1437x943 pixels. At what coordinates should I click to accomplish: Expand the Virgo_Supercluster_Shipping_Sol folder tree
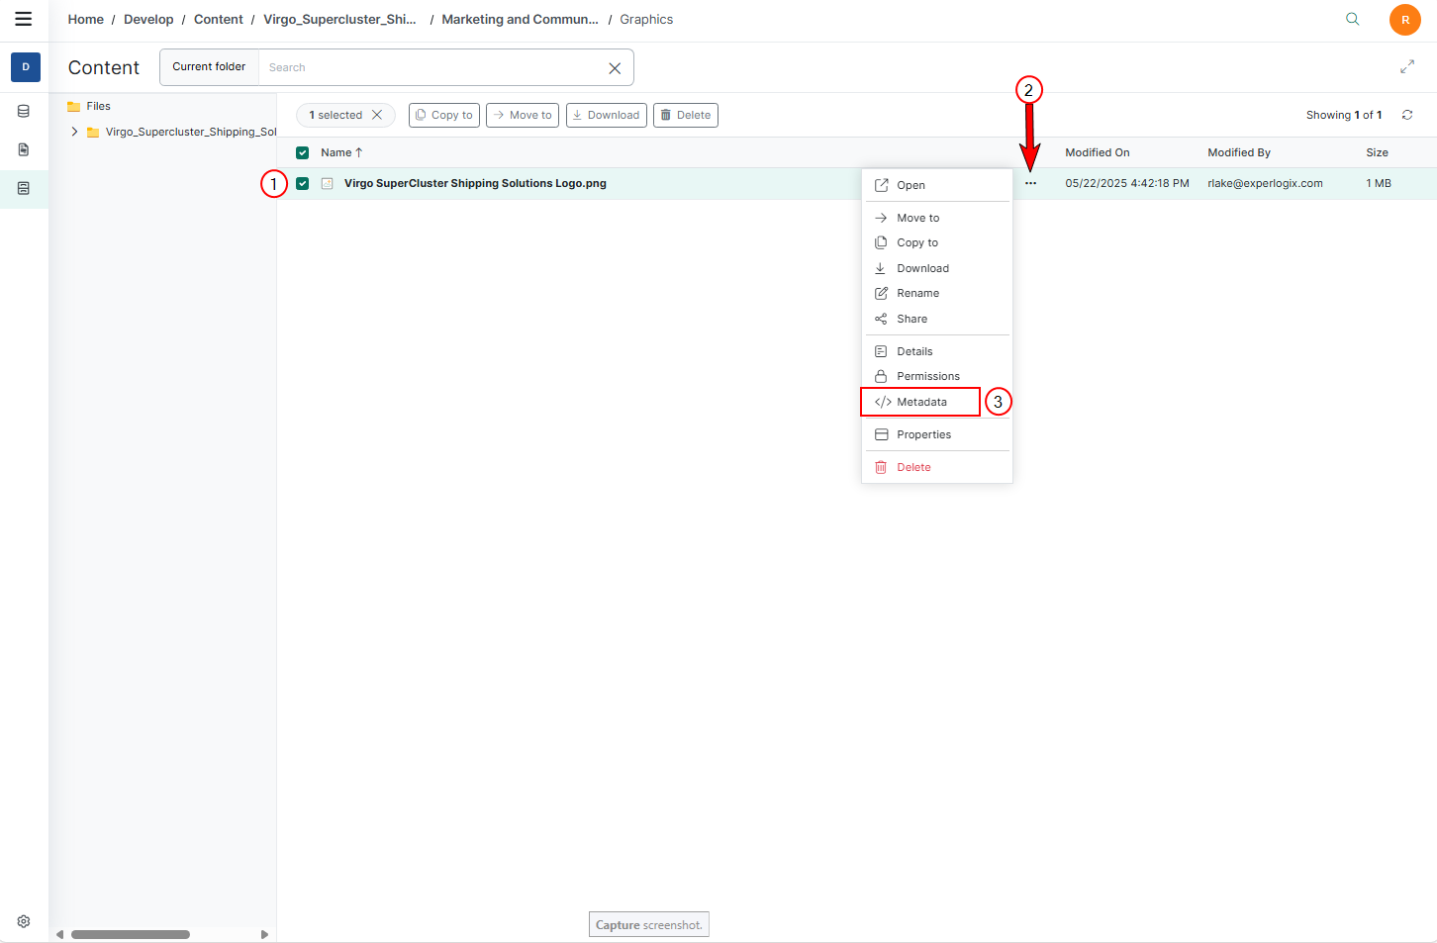[x=74, y=132]
